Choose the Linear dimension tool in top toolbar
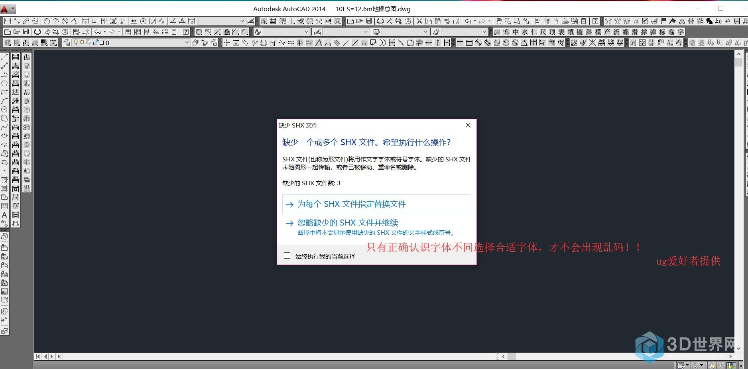This screenshot has width=748, height=369. click(8, 21)
